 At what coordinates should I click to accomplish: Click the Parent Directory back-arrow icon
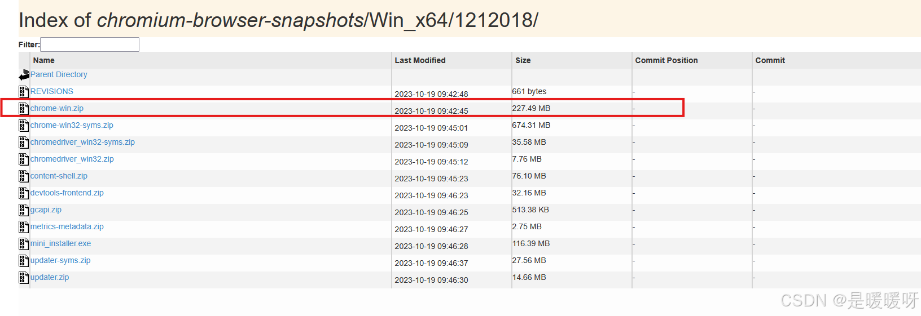(24, 75)
